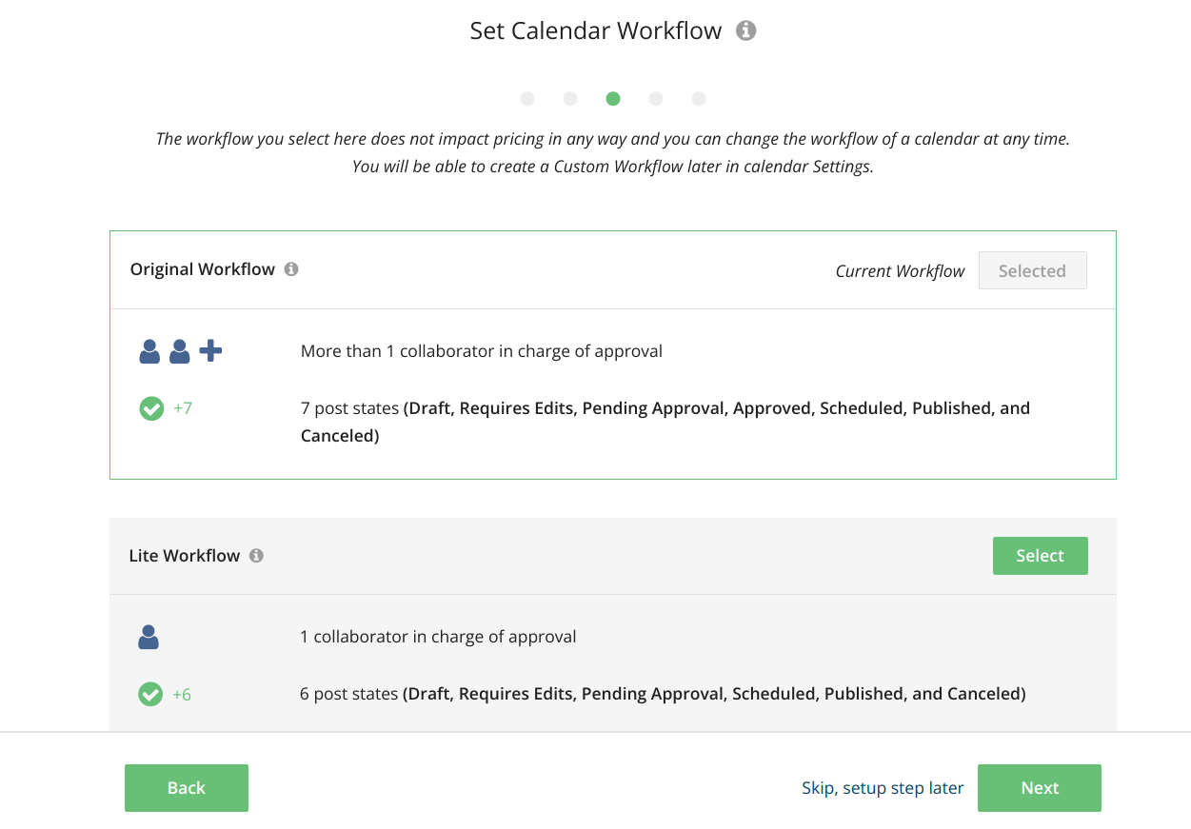Click the Original Workflow card heading
This screenshot has height=829, width=1191.
point(203,269)
